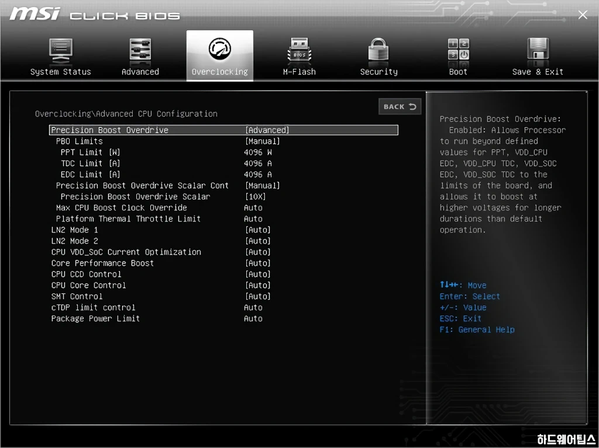Open CPU Core Control [Auto] option
Image resolution: width=599 pixels, height=448 pixels.
(258, 285)
